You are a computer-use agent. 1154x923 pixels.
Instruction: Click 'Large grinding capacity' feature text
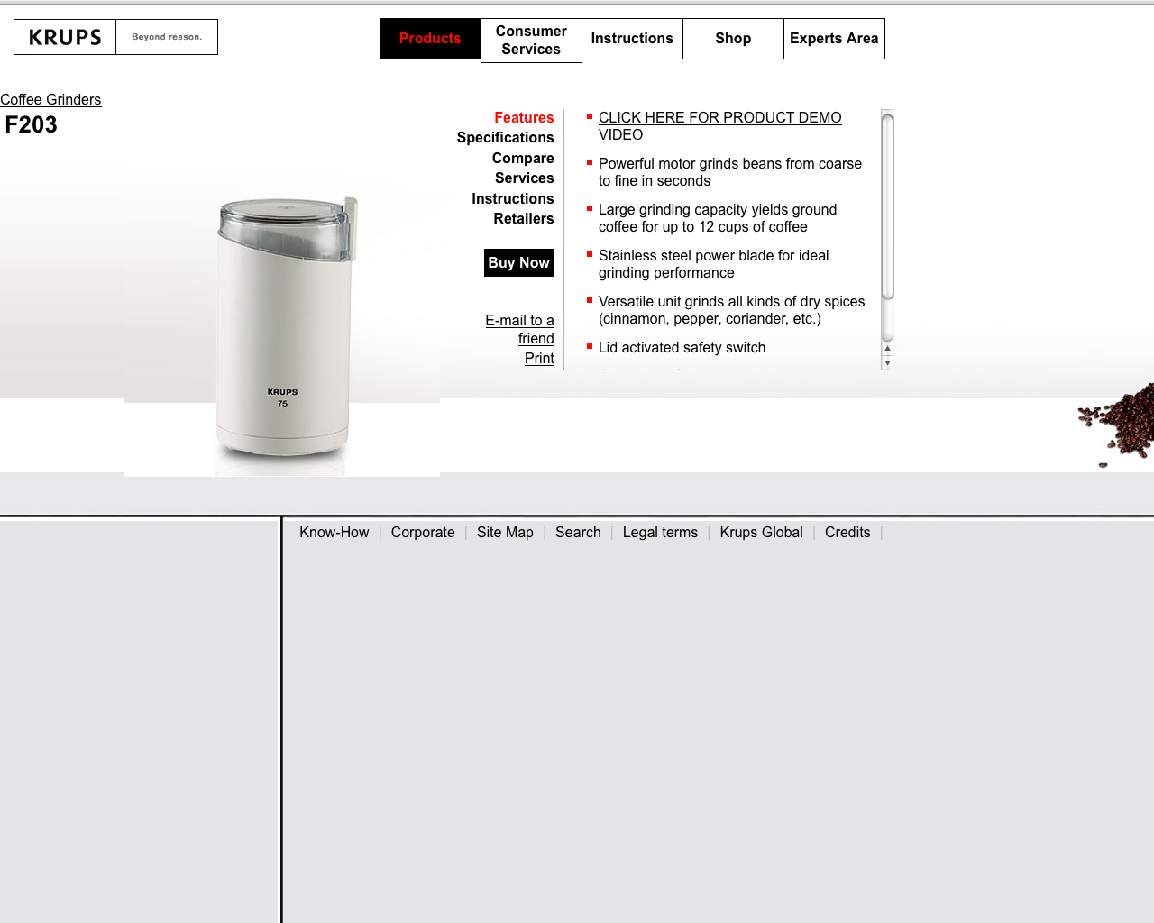pos(718,218)
